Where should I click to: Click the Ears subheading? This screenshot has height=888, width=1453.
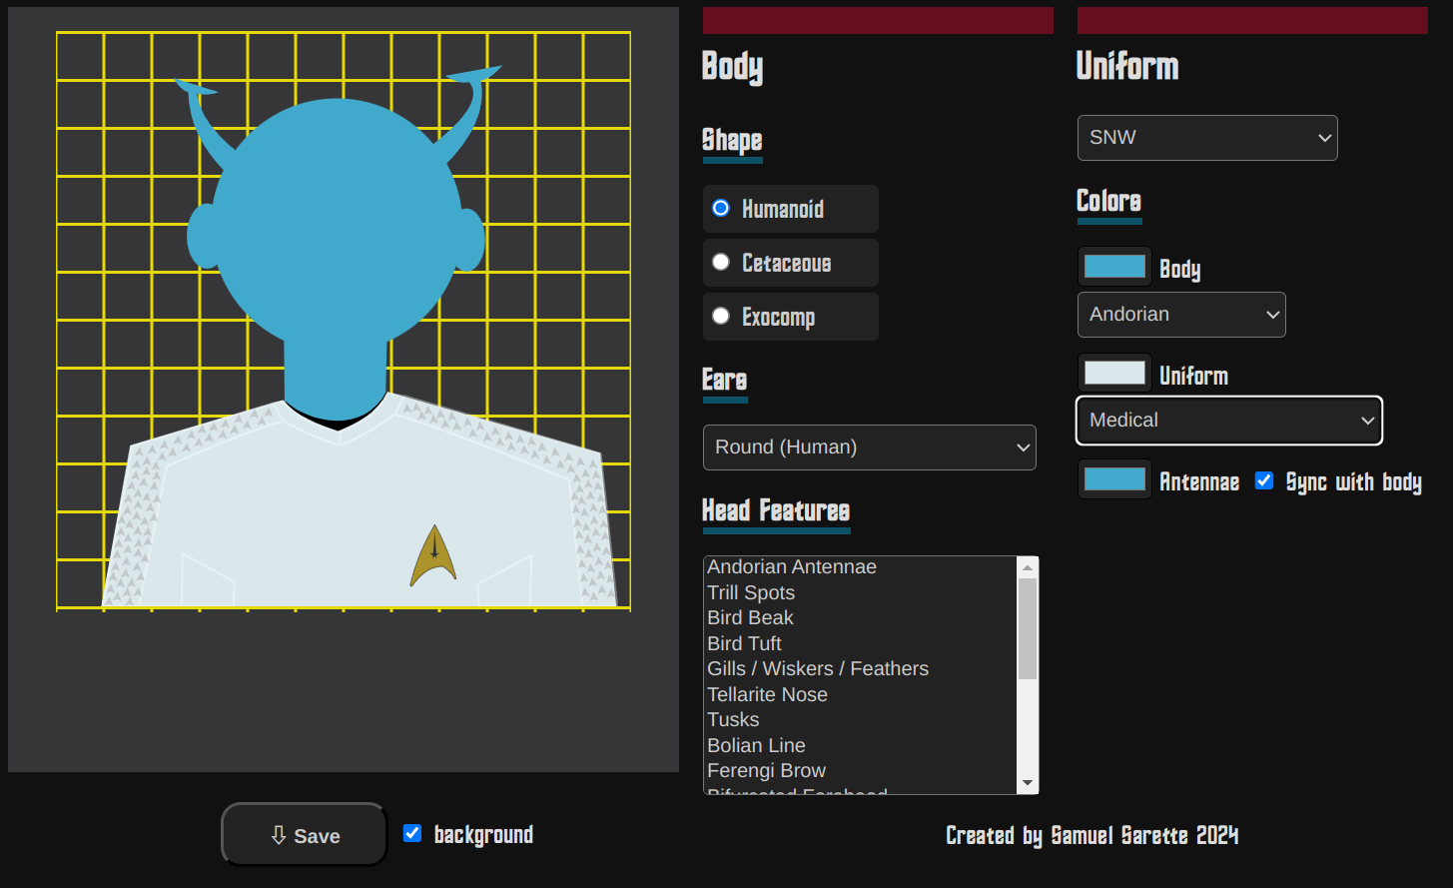pyautogui.click(x=725, y=380)
